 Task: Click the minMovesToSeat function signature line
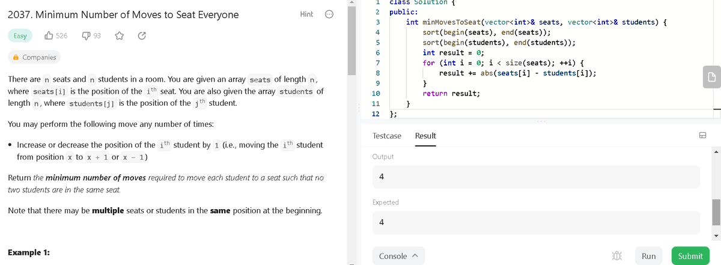(x=538, y=22)
